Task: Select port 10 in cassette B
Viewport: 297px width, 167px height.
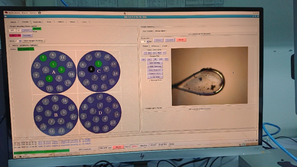Action: (43, 127)
